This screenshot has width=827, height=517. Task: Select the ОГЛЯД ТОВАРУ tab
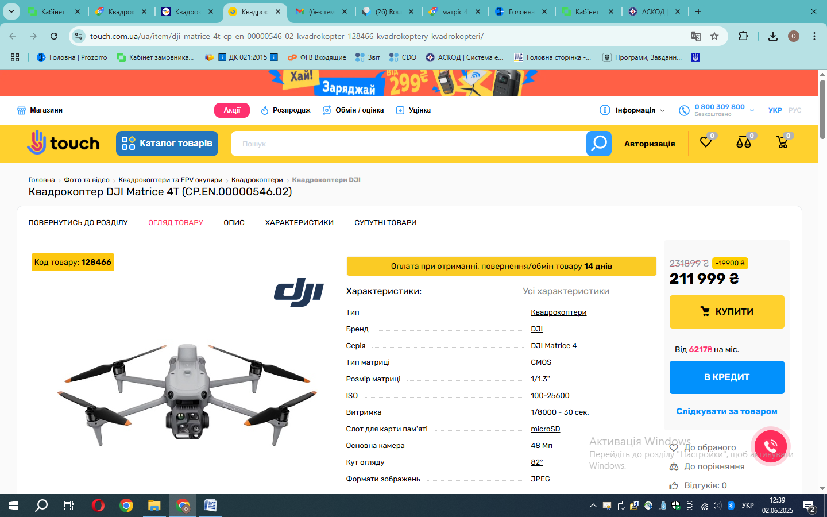pyautogui.click(x=176, y=223)
